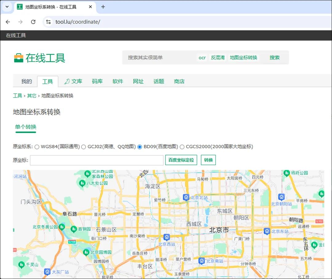
Task: Select the 地图坐标转换 search suggestion
Action: coord(243,57)
